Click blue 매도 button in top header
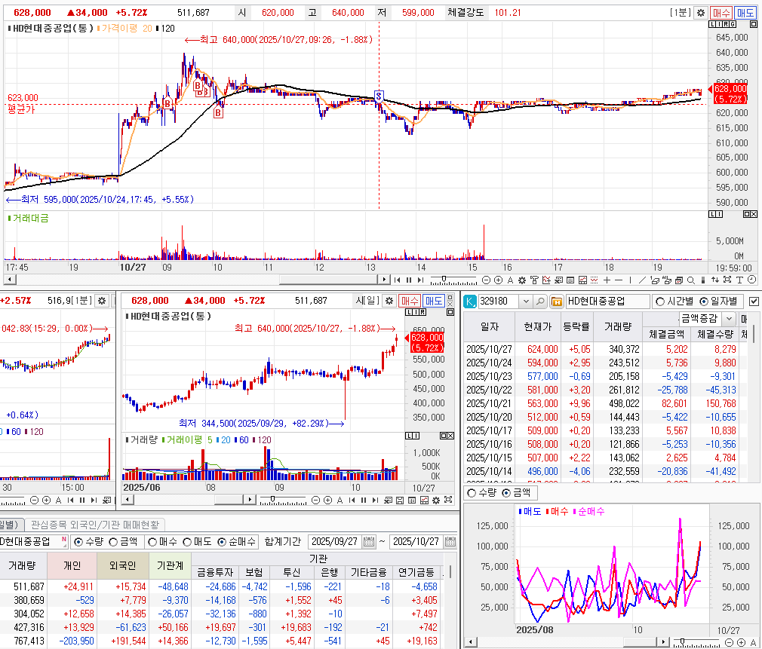 point(745,13)
